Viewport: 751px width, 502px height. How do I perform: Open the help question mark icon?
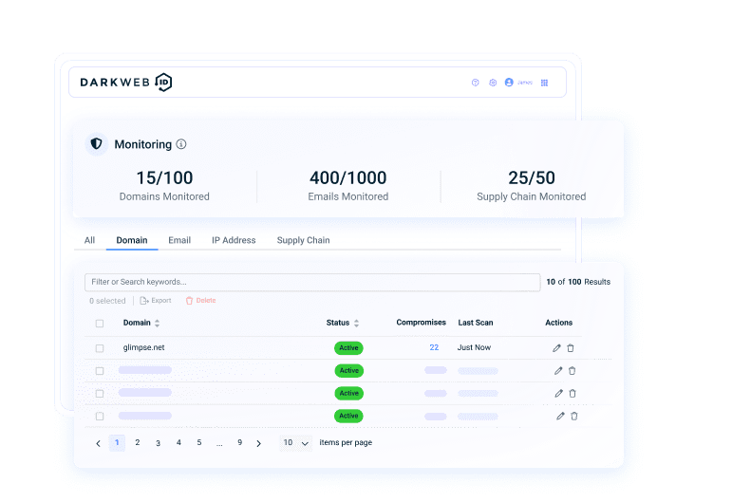click(x=475, y=83)
